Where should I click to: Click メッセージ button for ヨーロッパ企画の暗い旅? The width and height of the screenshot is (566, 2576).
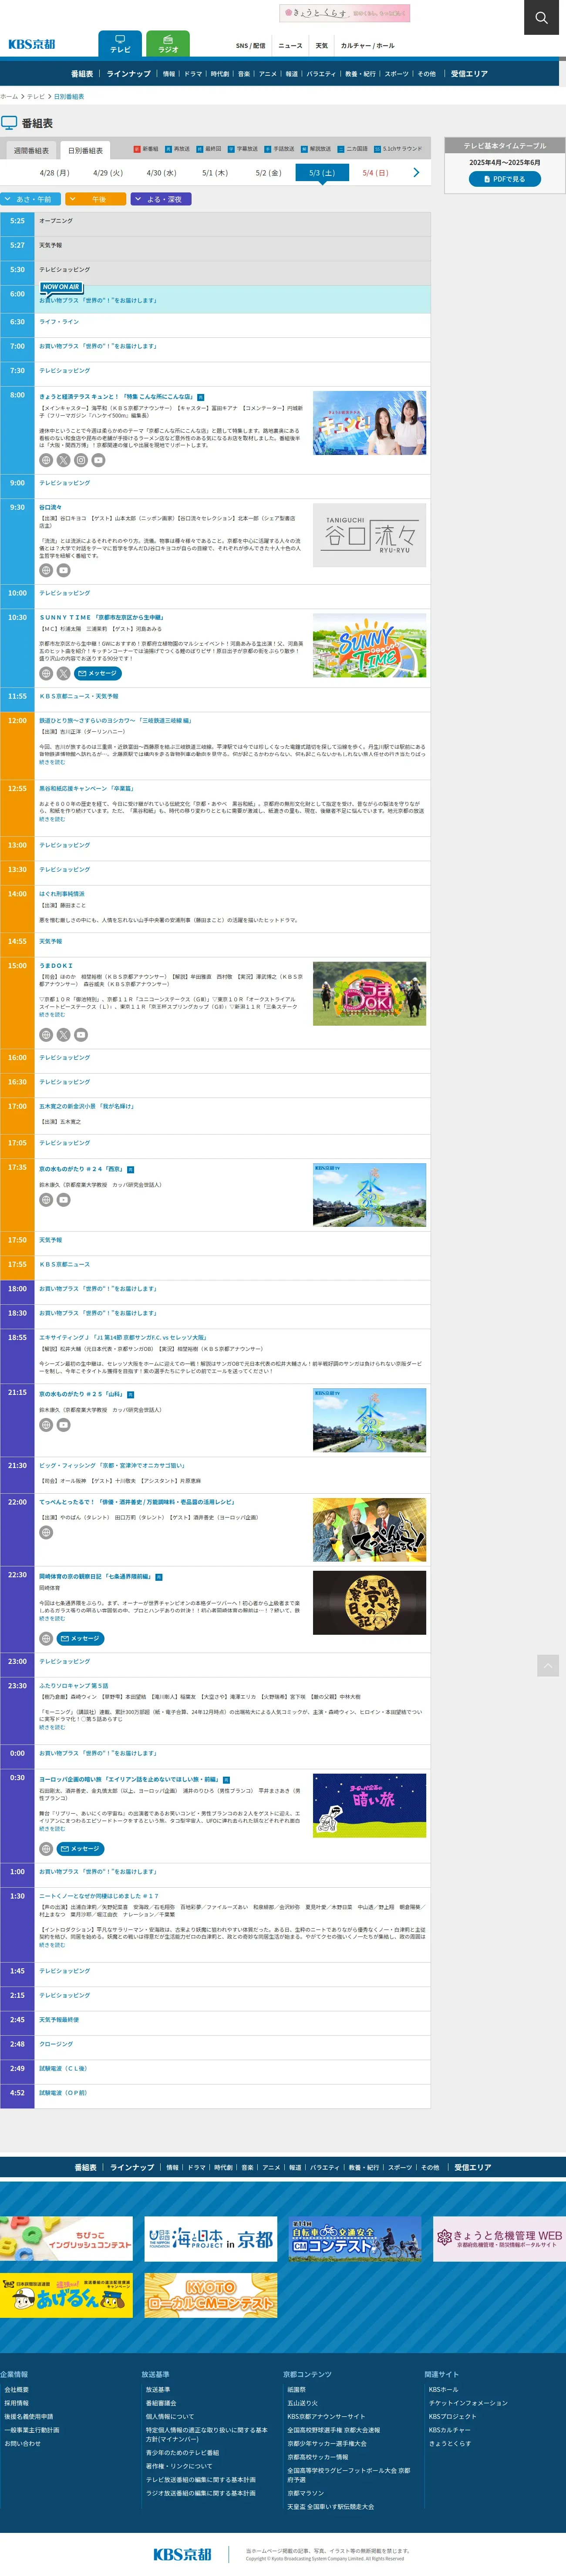click(x=80, y=1849)
